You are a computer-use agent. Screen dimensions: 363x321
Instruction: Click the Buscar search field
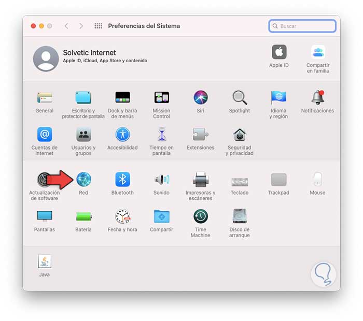302,26
